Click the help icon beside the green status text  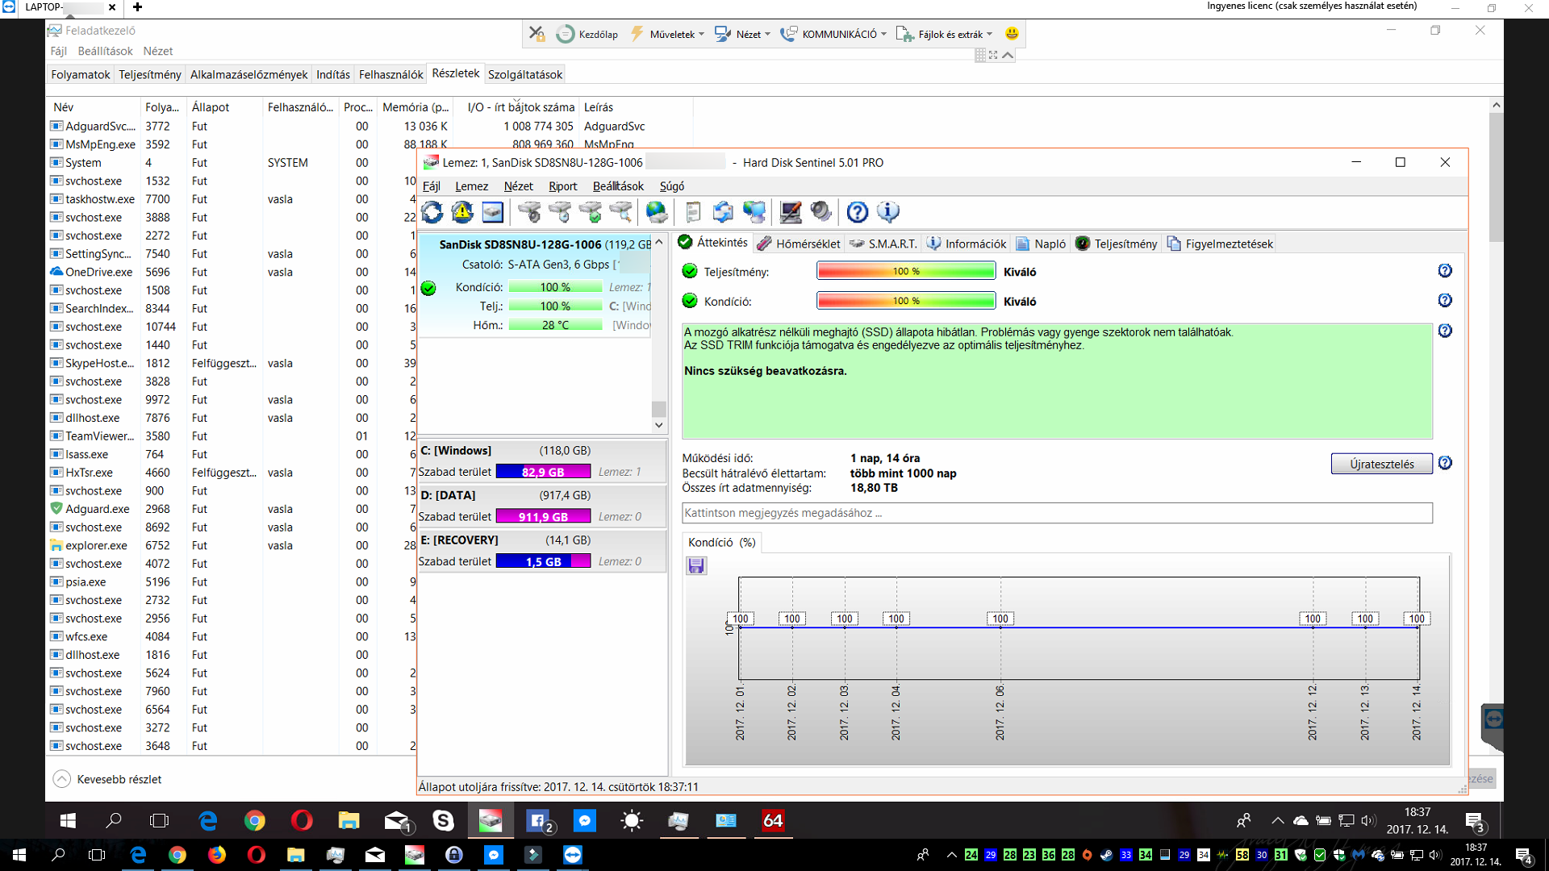coord(1445,331)
